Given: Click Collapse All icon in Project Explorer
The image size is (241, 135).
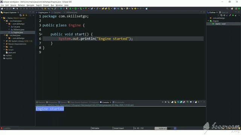Looking at the screenshot, I should point(21,15).
